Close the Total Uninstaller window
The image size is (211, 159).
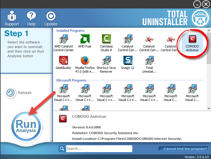click(206, 4)
